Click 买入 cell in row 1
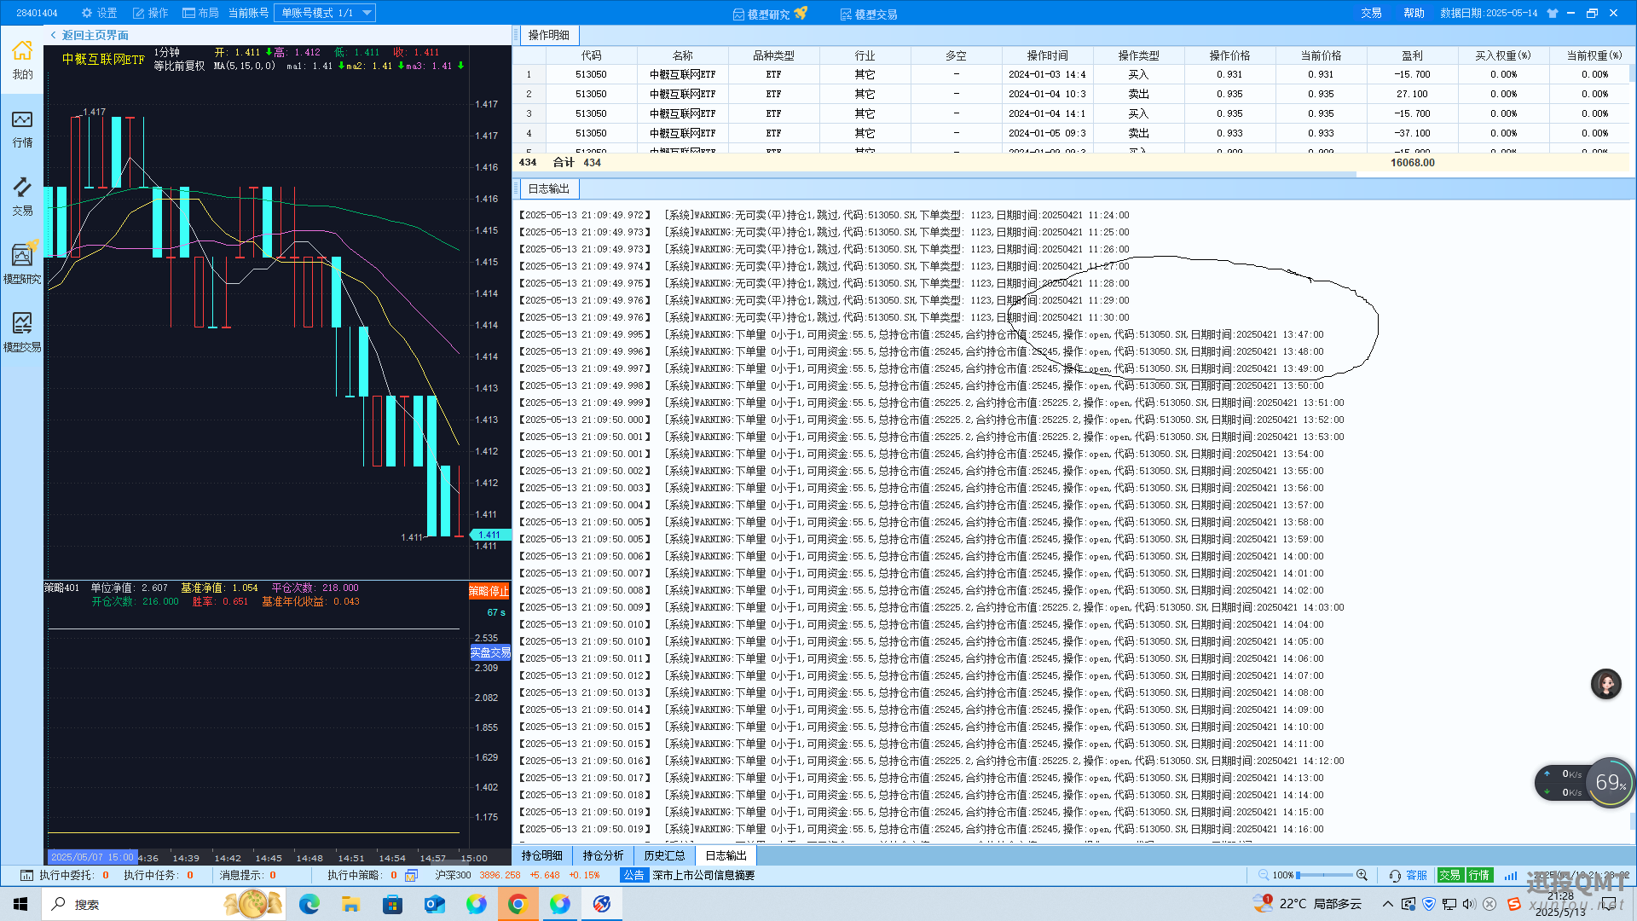 pyautogui.click(x=1138, y=74)
